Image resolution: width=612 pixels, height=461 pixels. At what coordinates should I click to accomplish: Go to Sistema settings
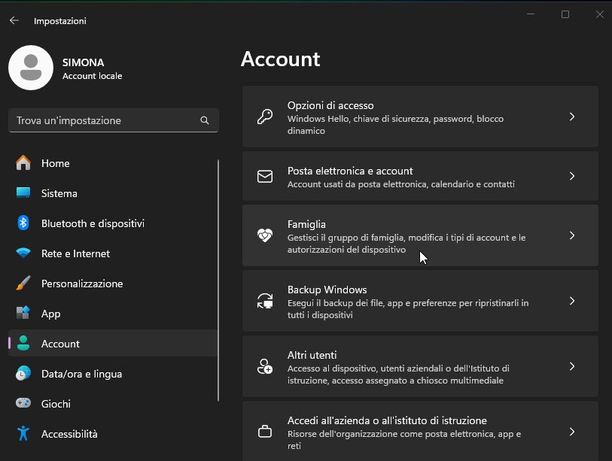coord(59,193)
